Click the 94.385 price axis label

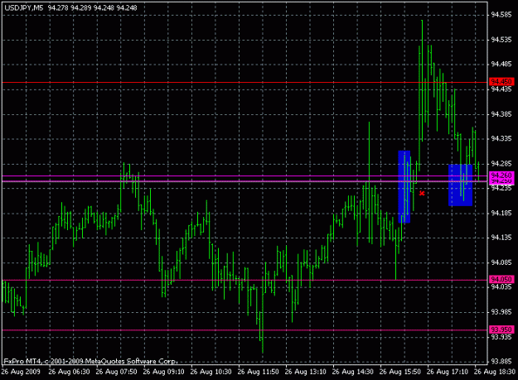click(501, 114)
